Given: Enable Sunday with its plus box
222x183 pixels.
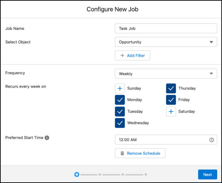Looking at the screenshot, I should [x=120, y=88].
